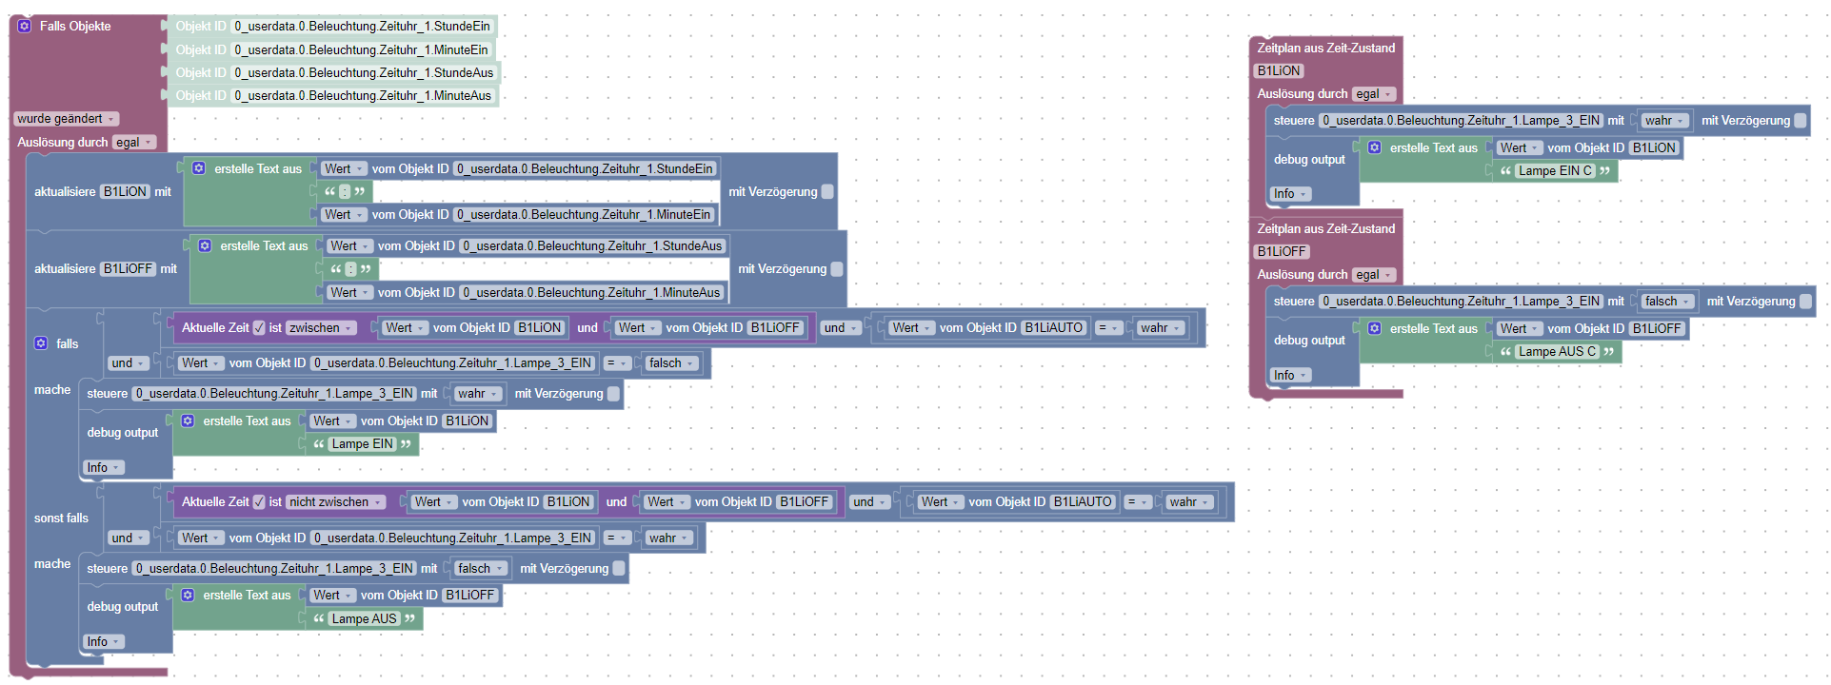Open the 'zwischen' time comparison dropdown
This screenshot has height=685, width=1831.
(321, 327)
